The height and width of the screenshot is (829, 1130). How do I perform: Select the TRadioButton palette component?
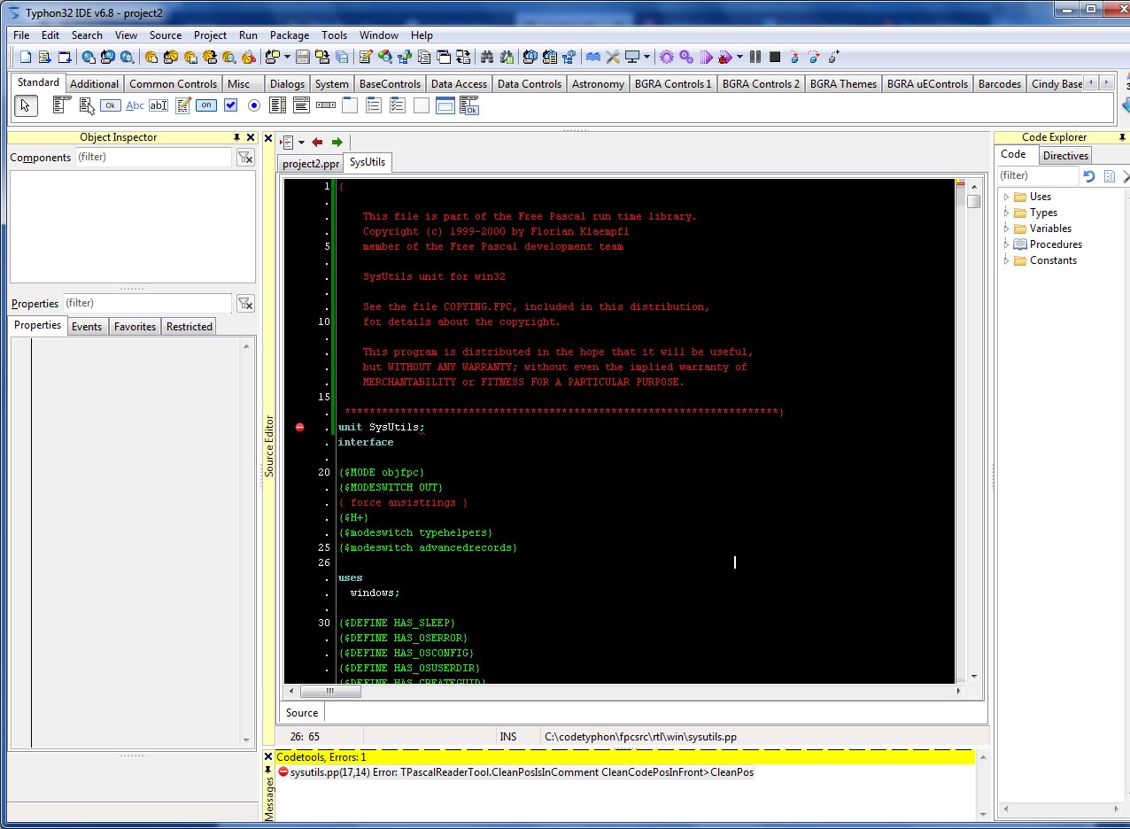(x=254, y=105)
